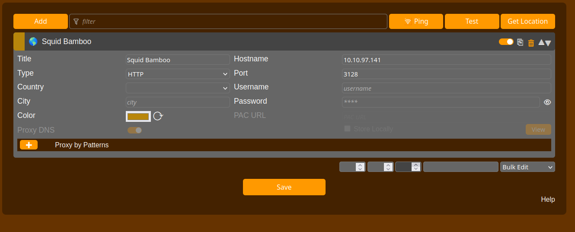
Task: Click the Hostname input field
Action: 446,60
